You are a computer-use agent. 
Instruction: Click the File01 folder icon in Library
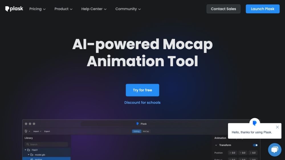pos(28,150)
